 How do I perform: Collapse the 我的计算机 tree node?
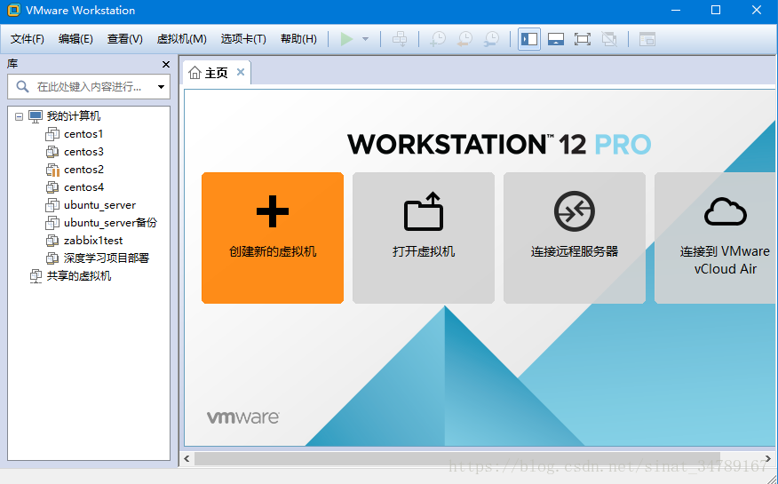coord(19,116)
